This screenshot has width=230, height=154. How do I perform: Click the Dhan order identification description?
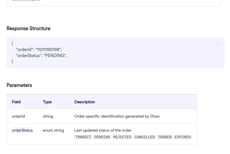[117, 116]
